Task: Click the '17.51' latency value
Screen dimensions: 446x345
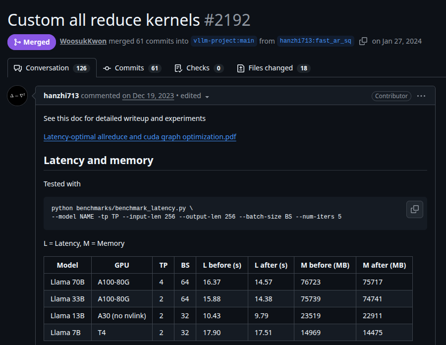Action: (263, 333)
